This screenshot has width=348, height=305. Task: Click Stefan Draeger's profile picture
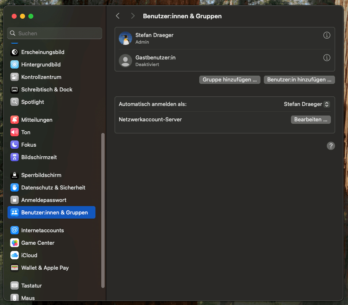(125, 38)
